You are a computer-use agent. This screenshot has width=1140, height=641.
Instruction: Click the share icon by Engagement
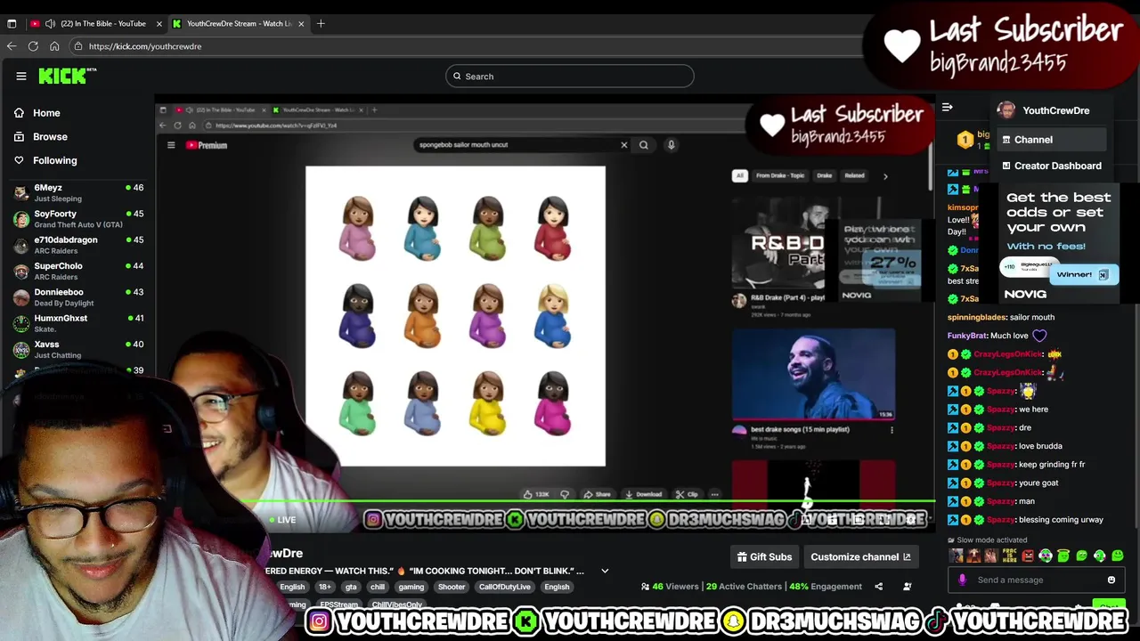(x=878, y=587)
